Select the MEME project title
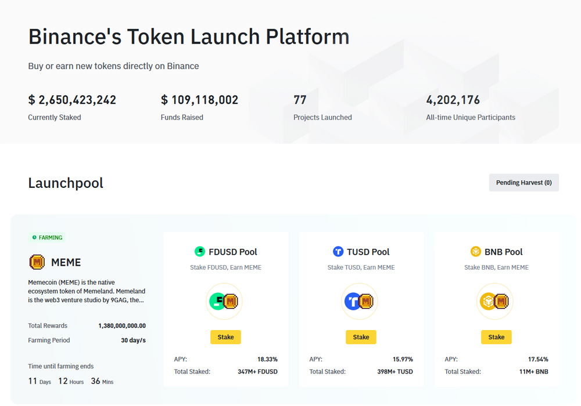Viewport: 581px width, 406px height. (x=64, y=262)
